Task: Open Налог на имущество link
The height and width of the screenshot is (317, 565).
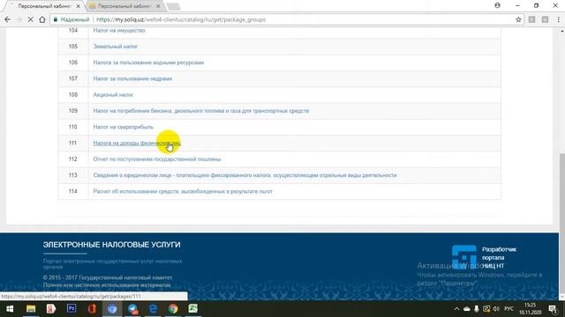Action: click(x=119, y=31)
